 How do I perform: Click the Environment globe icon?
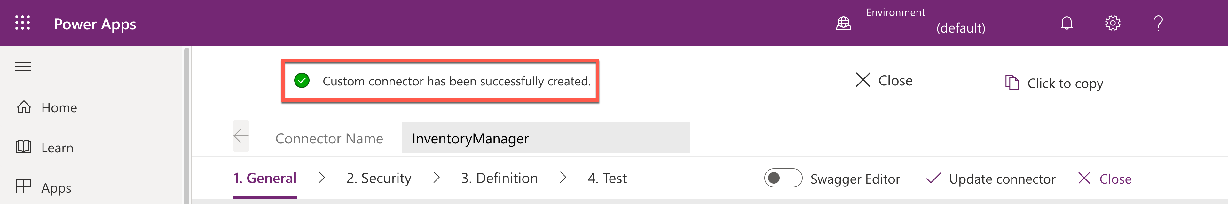click(x=843, y=23)
